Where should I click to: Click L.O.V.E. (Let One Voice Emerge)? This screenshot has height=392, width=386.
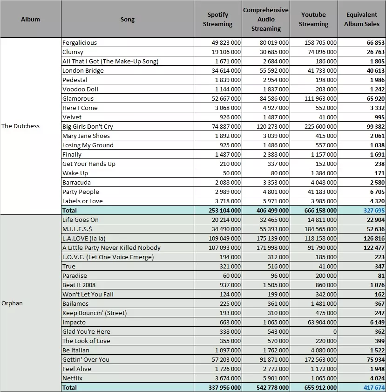tap(127, 257)
